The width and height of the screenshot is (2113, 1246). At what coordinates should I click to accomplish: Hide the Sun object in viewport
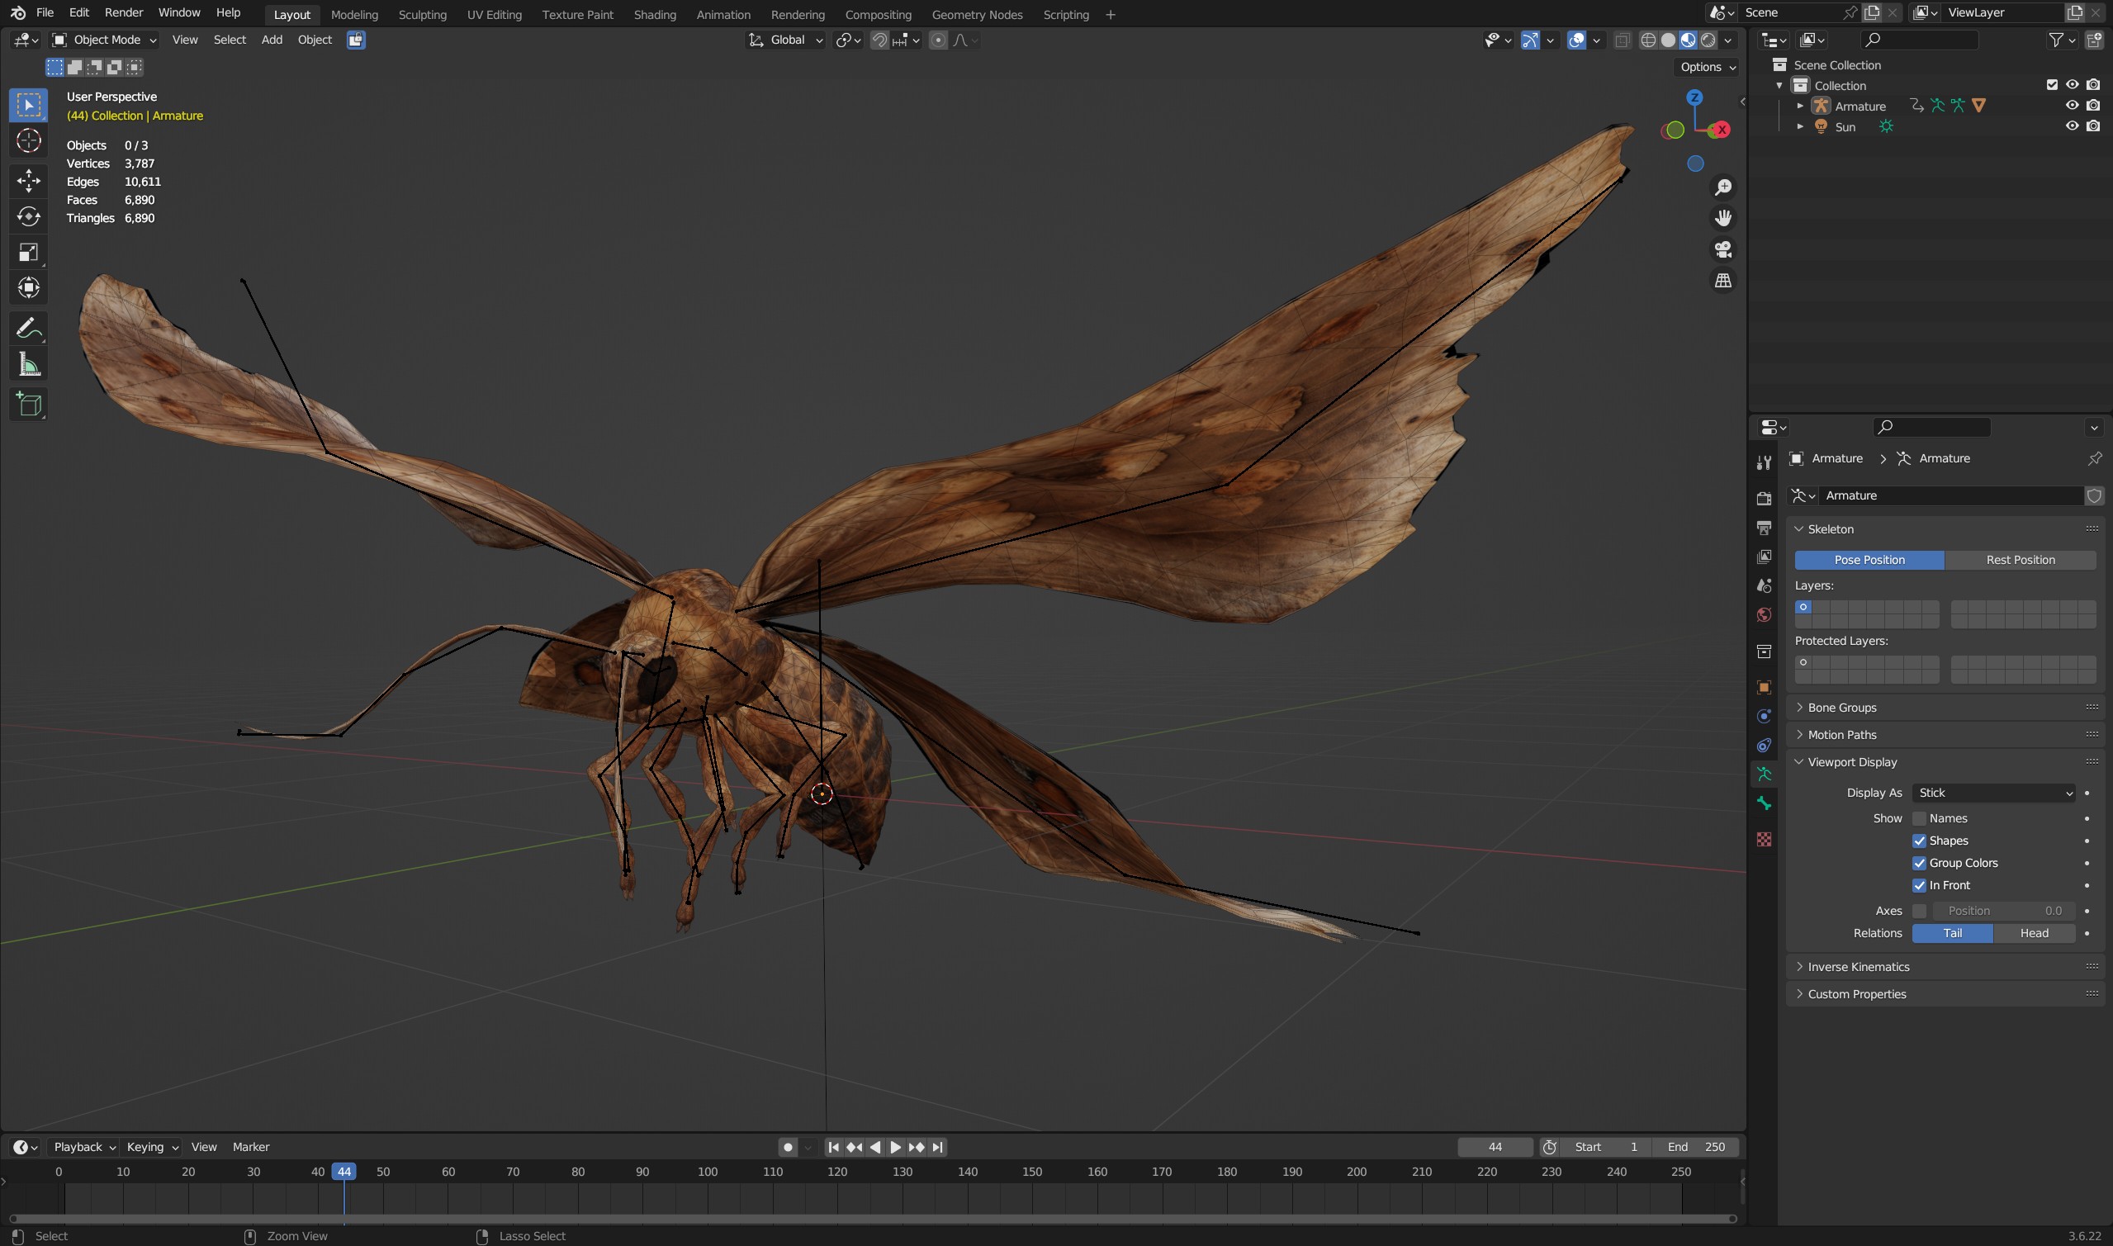2072,126
